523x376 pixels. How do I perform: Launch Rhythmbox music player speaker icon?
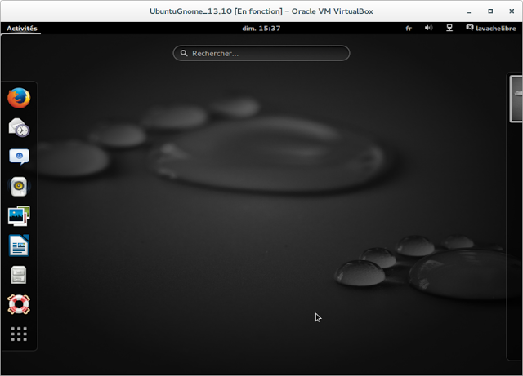point(19,187)
